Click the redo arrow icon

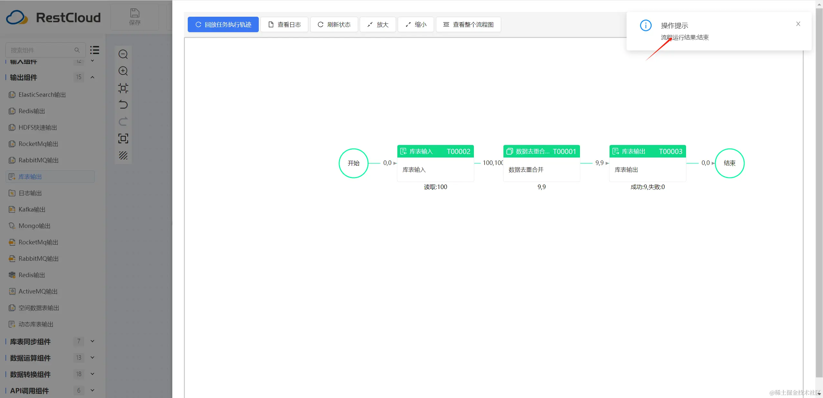[x=123, y=122]
